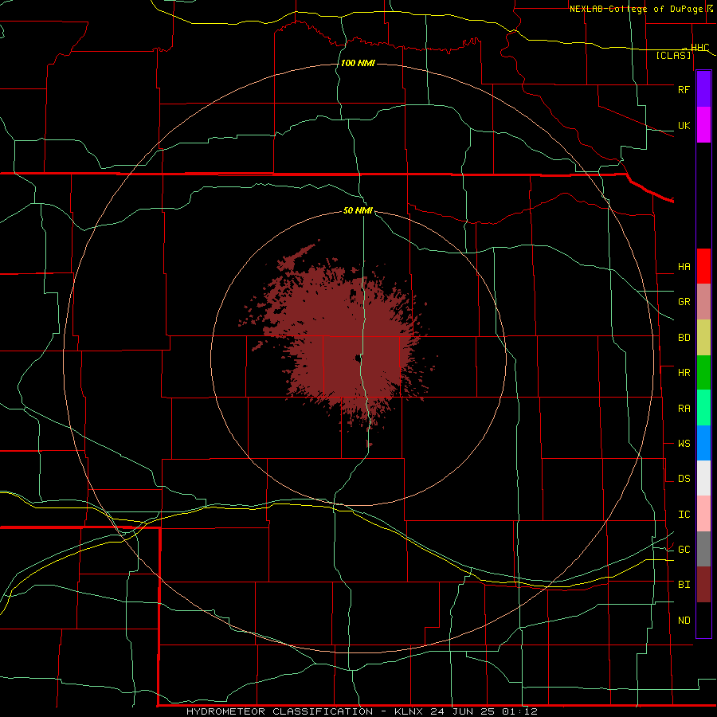This screenshot has height=717, width=717.
Task: Click the RF purple legend swatch
Action: click(703, 89)
